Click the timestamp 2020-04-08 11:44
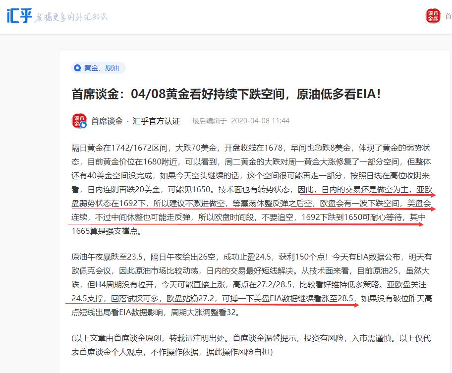452x373 pixels. (260, 121)
